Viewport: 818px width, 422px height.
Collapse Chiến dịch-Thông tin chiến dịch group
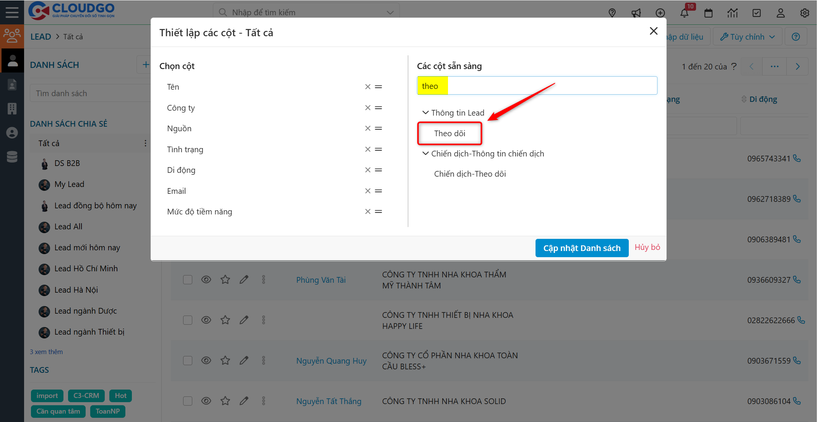425,154
